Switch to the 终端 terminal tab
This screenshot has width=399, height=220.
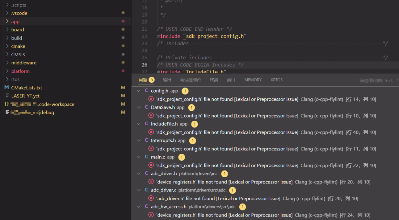click(214, 80)
